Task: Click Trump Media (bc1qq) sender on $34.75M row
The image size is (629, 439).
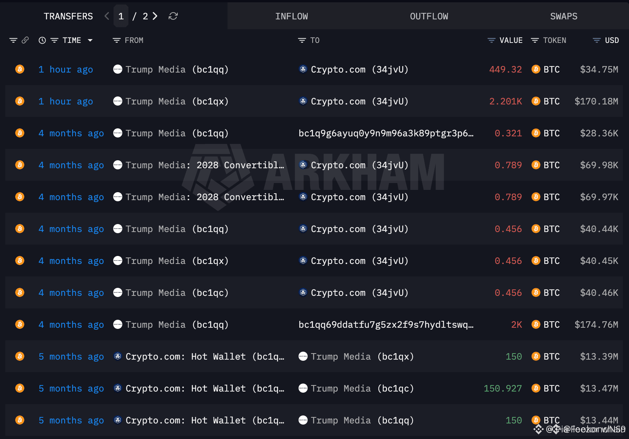Action: [177, 69]
